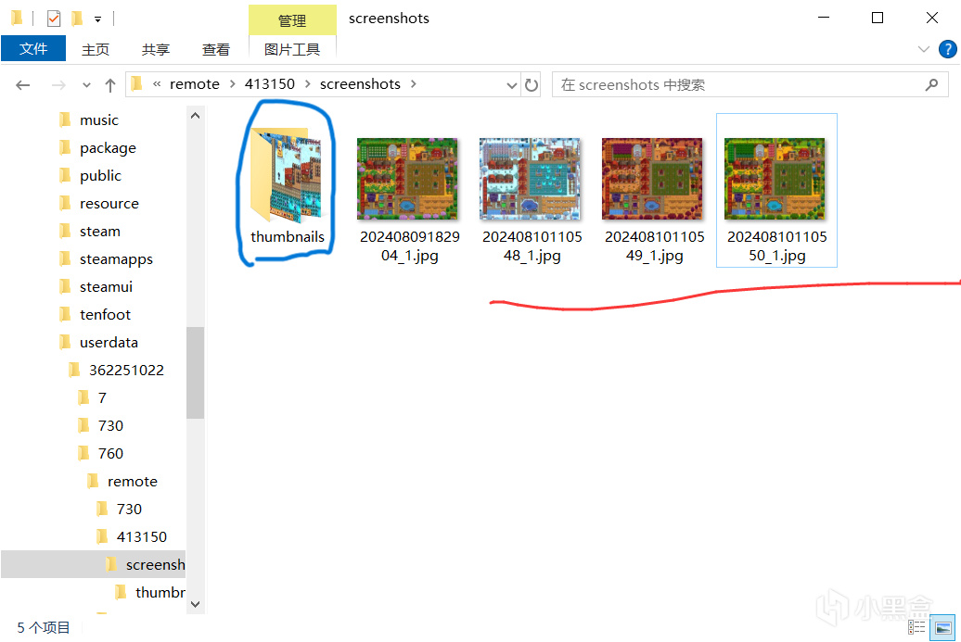This screenshot has height=642, width=961.
Task: Open the recent locations dropdown
Action: click(86, 85)
